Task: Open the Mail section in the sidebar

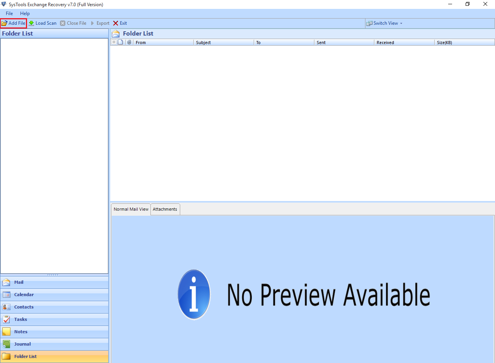Action: pos(54,282)
